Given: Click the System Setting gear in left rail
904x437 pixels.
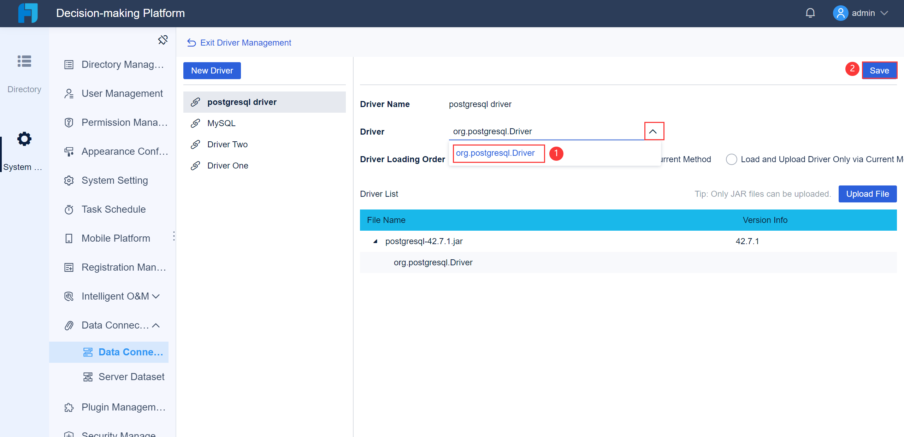Looking at the screenshot, I should (24, 139).
